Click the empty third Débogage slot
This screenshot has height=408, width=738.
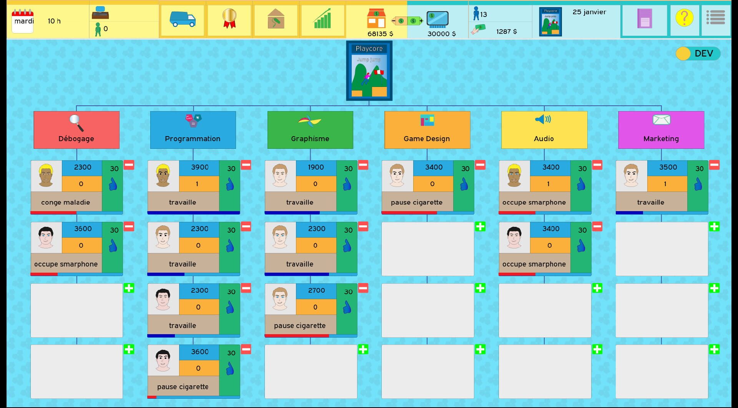click(x=76, y=310)
